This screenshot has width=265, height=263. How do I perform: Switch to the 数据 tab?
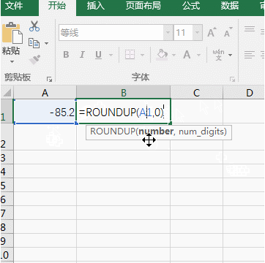point(230,6)
